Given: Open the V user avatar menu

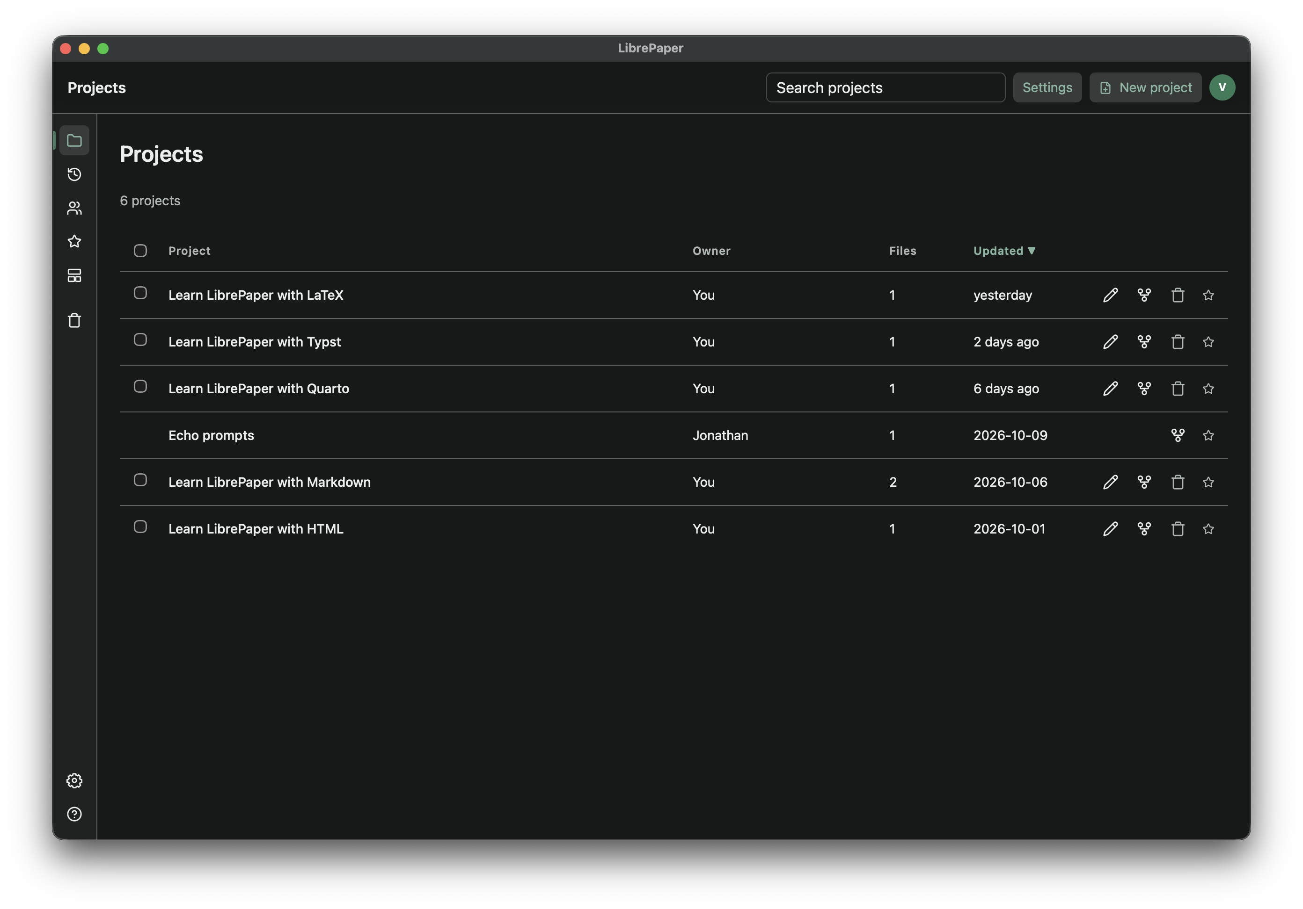Looking at the screenshot, I should click(x=1222, y=87).
